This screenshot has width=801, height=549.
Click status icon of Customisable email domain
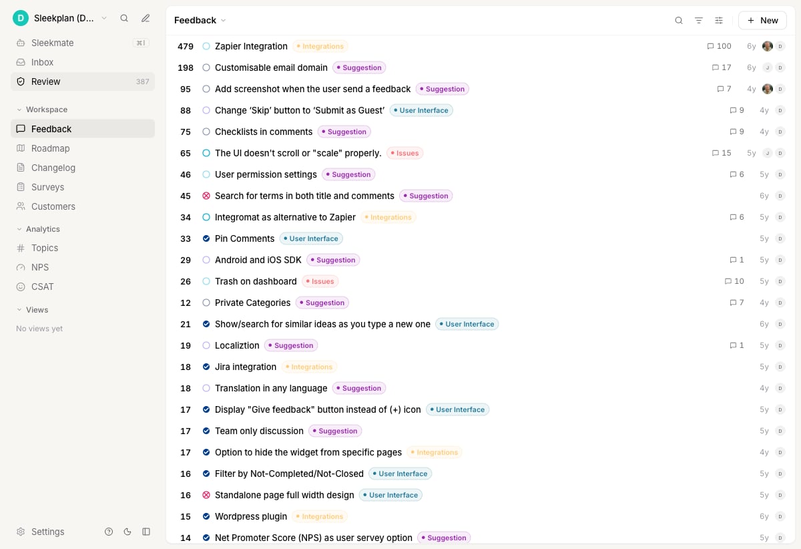point(206,67)
